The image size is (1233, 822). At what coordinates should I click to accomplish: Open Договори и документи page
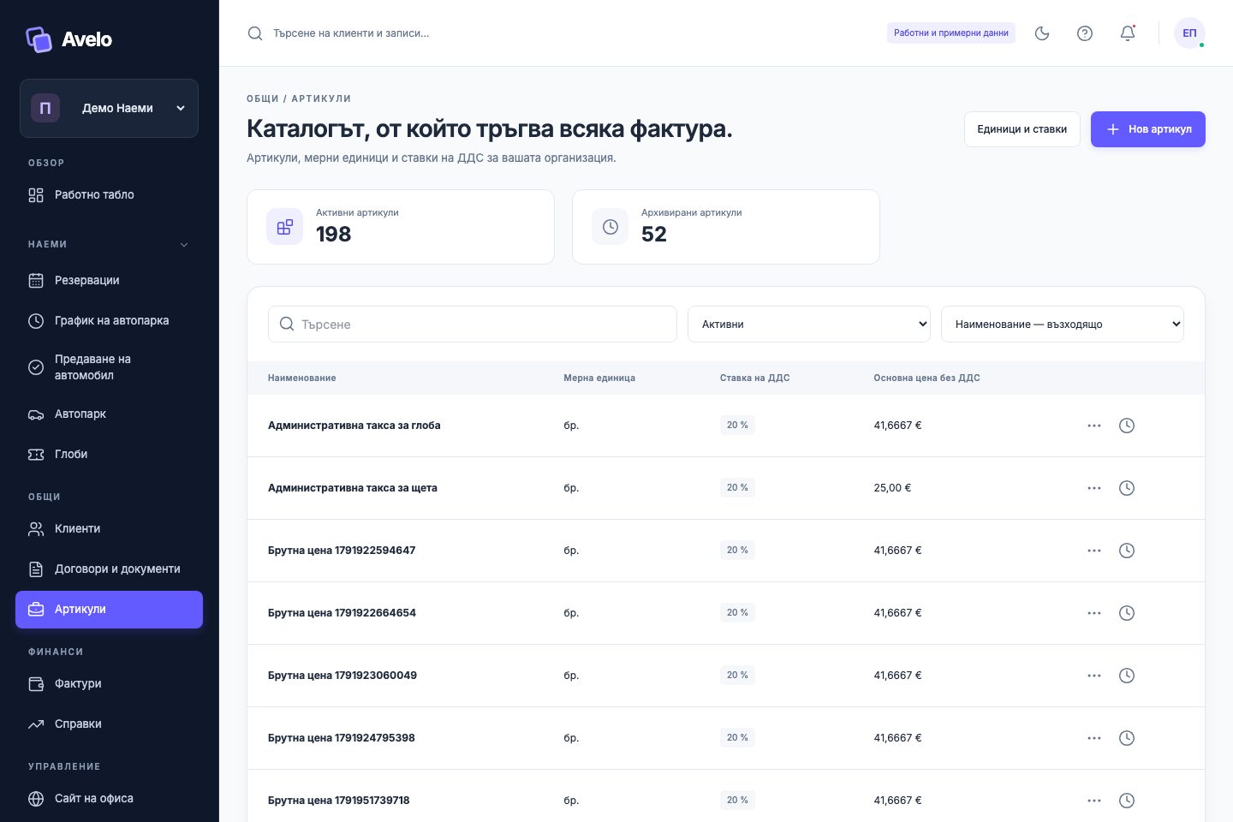(109, 569)
